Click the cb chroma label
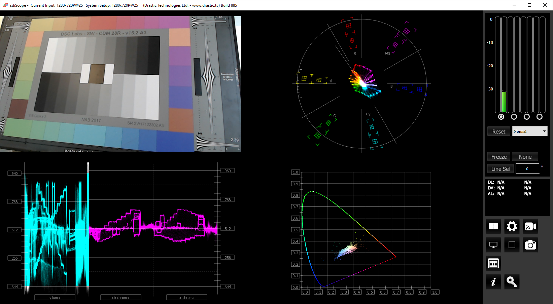The image size is (553, 304). point(120,298)
